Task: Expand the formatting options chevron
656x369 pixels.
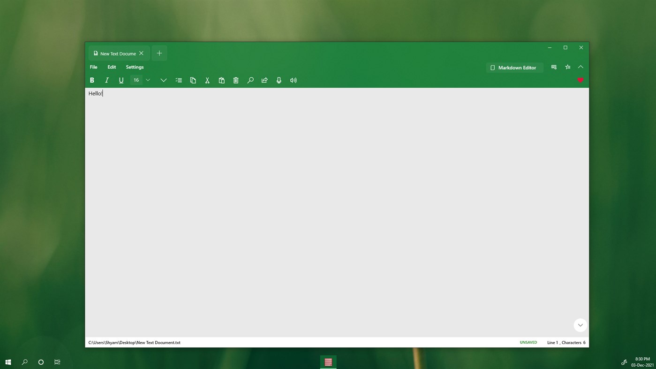Action: pos(163,80)
